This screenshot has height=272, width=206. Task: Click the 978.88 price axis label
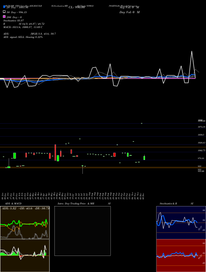201,158
